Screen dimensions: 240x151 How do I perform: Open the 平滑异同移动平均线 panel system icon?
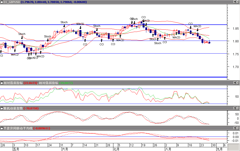(x=1, y=128)
